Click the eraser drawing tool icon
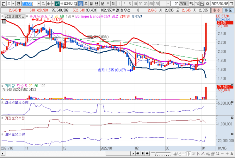 pos(208,154)
